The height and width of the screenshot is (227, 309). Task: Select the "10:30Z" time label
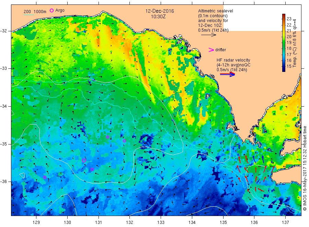(158, 17)
